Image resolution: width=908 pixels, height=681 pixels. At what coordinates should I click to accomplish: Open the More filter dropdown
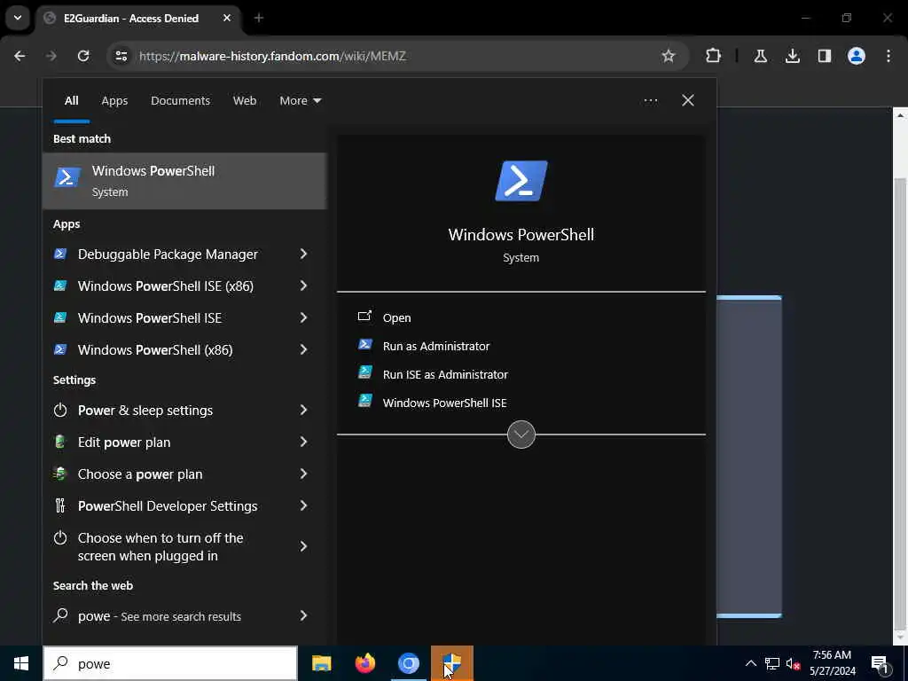(x=300, y=101)
